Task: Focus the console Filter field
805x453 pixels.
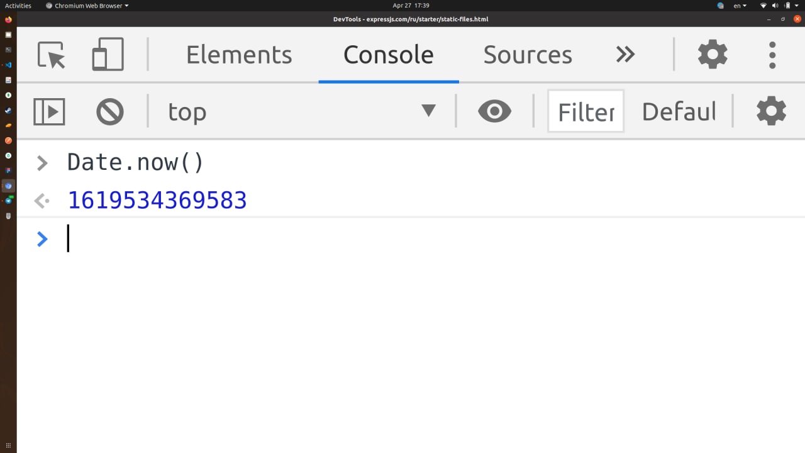Action: click(x=586, y=111)
